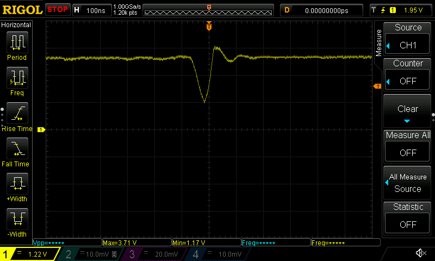435x261 pixels.
Task: Click the cyan Freq measurement readout
Action: [276, 243]
